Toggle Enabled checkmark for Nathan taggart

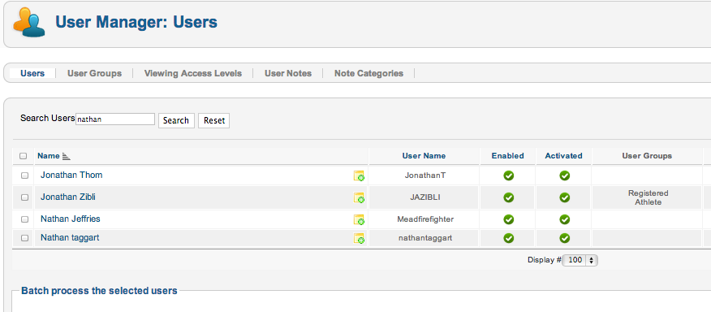tap(508, 238)
